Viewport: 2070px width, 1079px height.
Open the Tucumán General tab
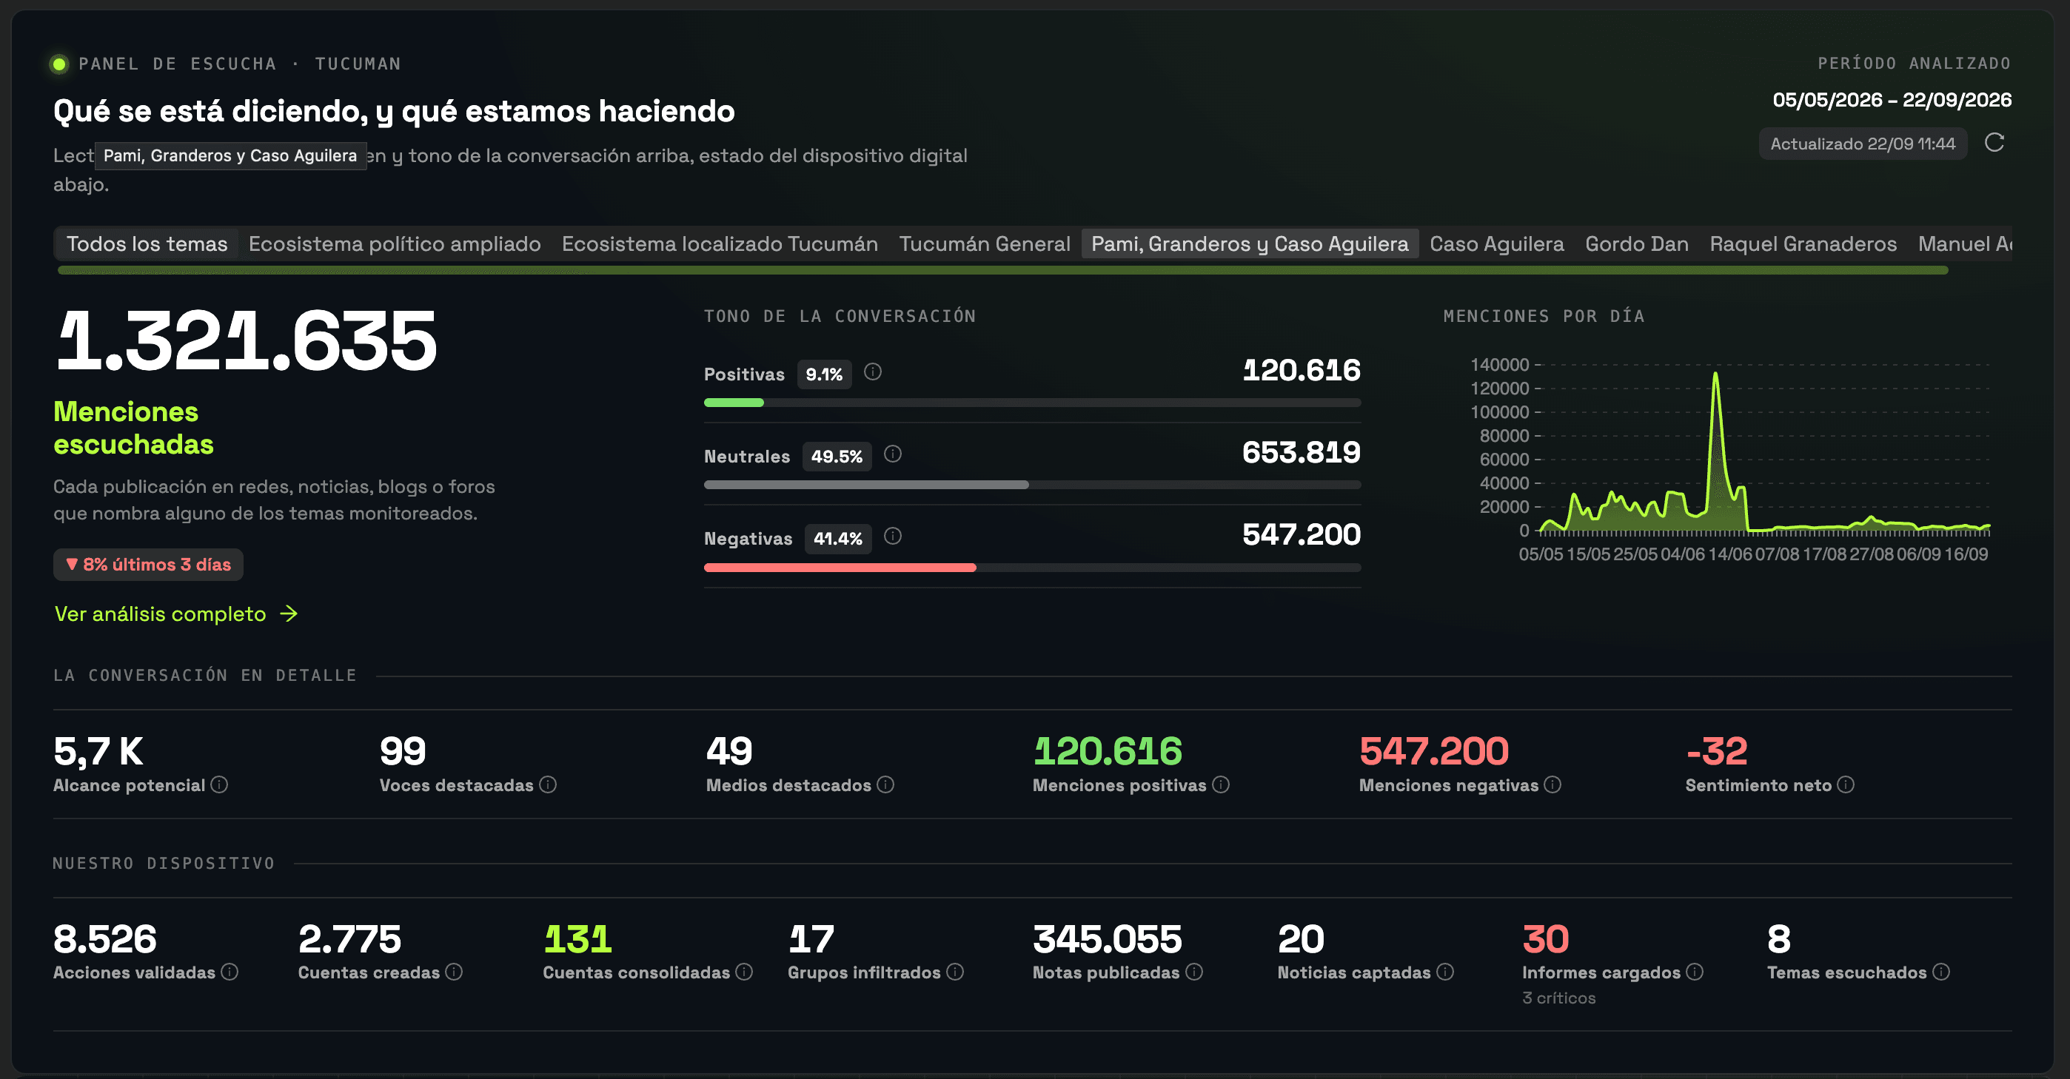[985, 243]
